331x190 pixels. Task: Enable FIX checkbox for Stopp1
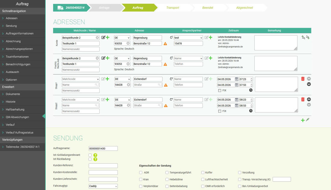click(220, 90)
